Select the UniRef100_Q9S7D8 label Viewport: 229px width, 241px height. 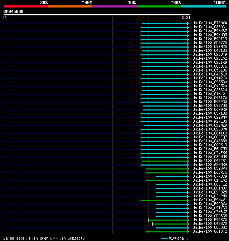click(x=210, y=106)
